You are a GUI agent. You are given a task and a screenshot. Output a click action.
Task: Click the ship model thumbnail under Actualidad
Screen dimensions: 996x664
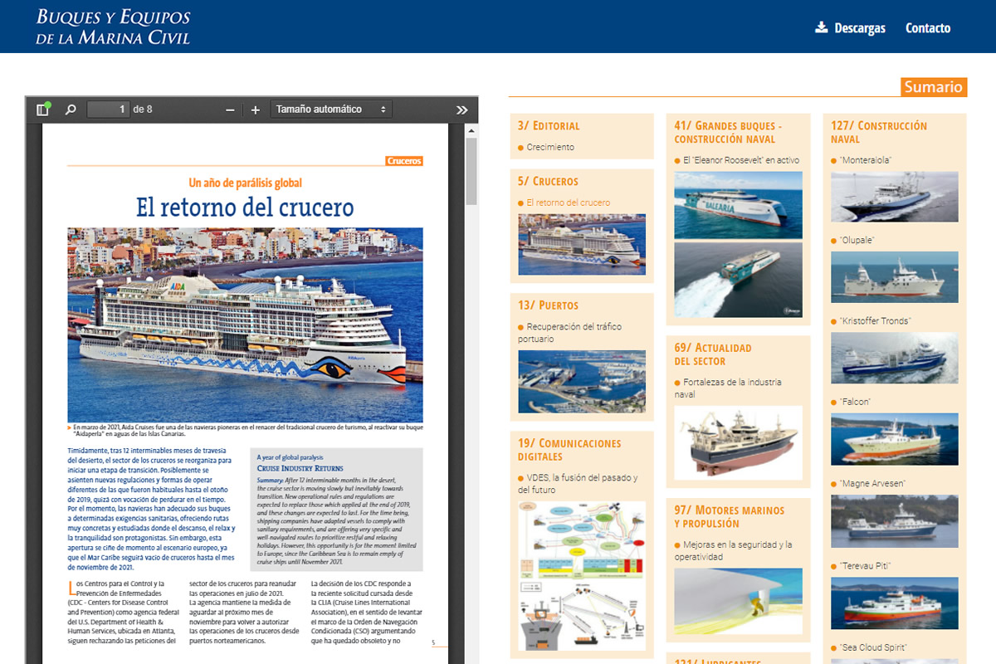pyautogui.click(x=739, y=442)
